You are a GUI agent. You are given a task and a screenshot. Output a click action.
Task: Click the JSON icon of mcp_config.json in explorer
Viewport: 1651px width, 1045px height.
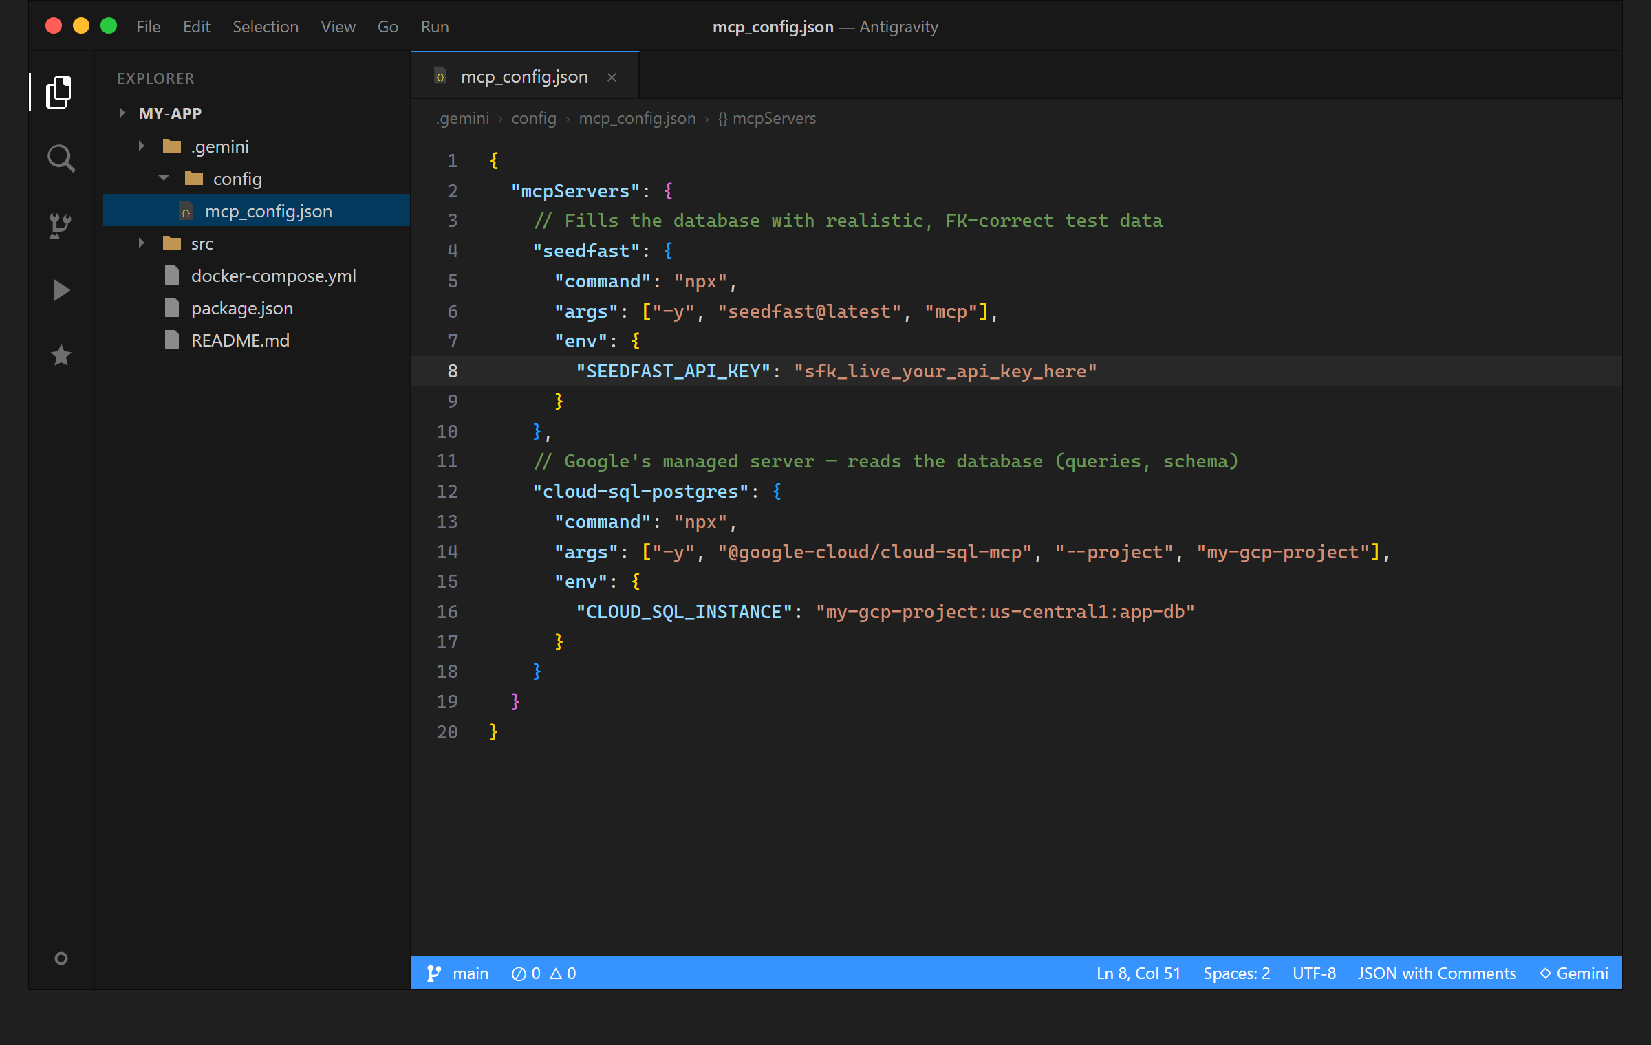click(x=185, y=210)
